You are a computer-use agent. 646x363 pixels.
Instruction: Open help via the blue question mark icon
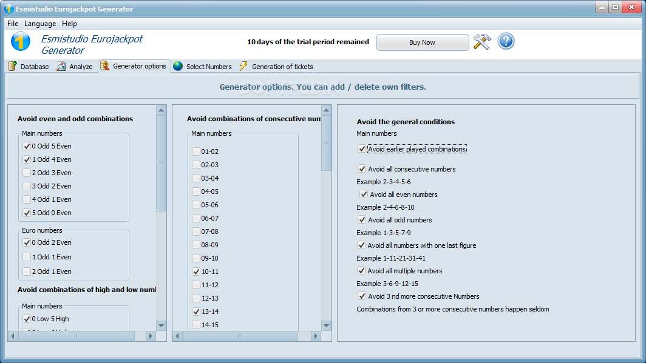tap(506, 42)
